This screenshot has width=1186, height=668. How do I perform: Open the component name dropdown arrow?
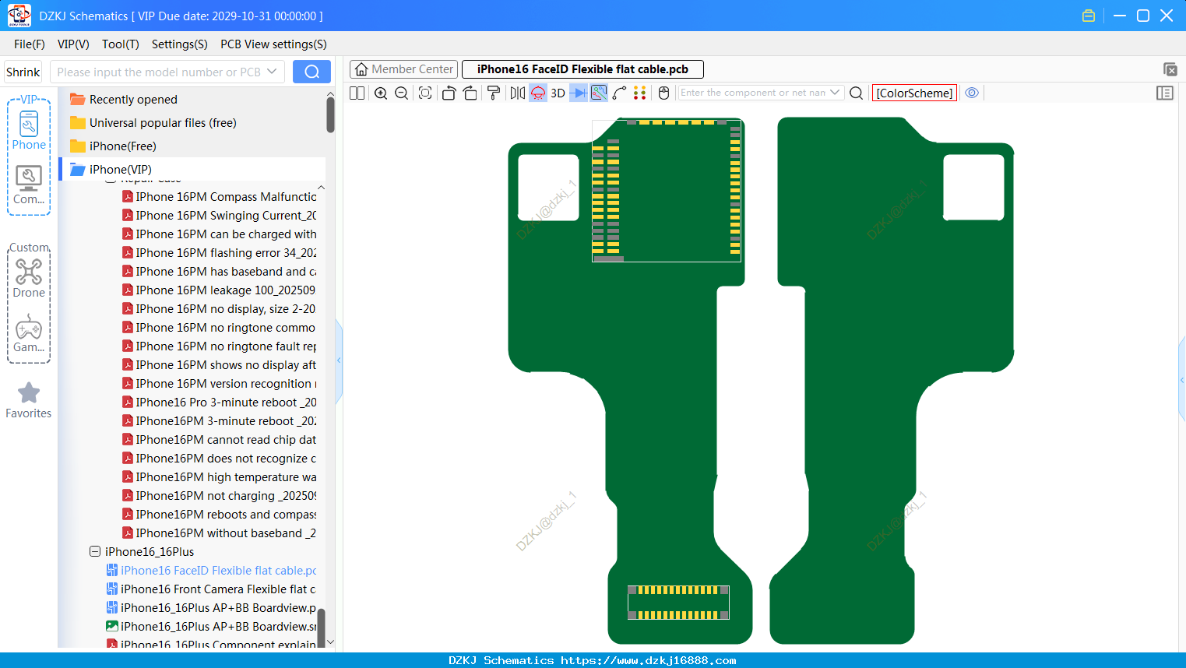836,93
